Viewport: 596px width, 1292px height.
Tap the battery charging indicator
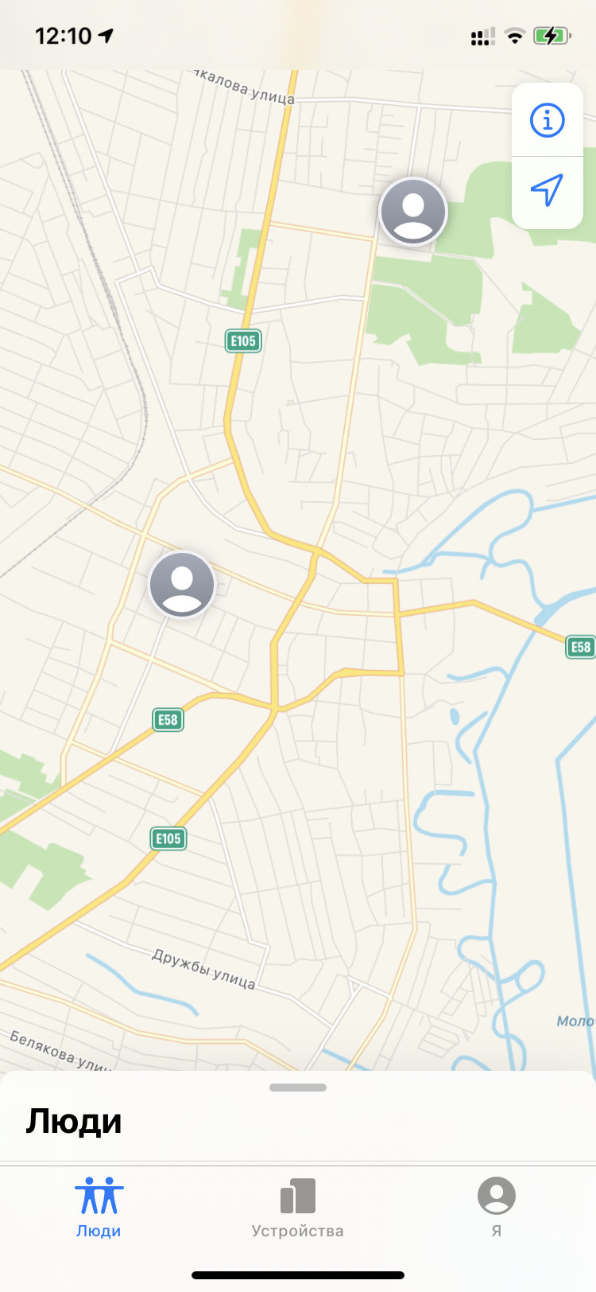(x=551, y=36)
